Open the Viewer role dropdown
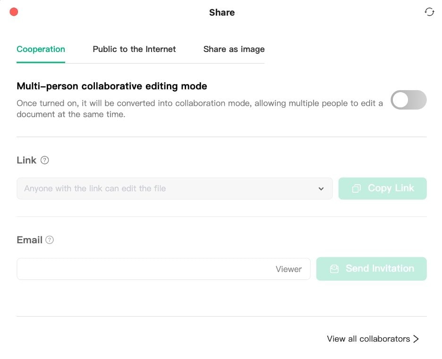The width and height of the screenshot is (442, 359). click(289, 269)
